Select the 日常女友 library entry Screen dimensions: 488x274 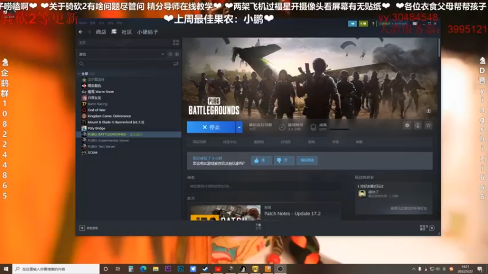click(95, 98)
